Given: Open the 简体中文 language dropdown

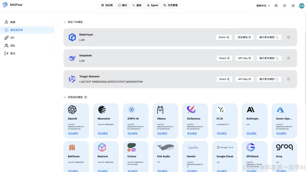Looking at the screenshot, I should (x=263, y=6).
